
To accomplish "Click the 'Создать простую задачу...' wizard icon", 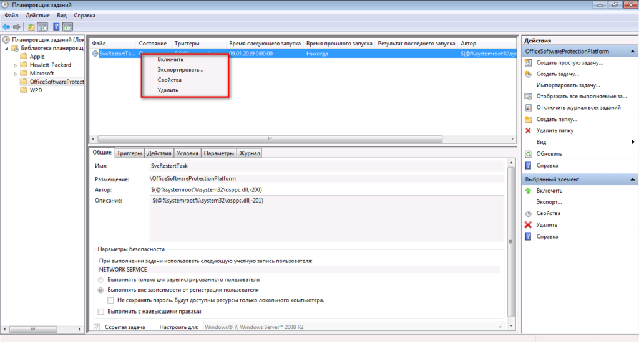I will (x=529, y=62).
